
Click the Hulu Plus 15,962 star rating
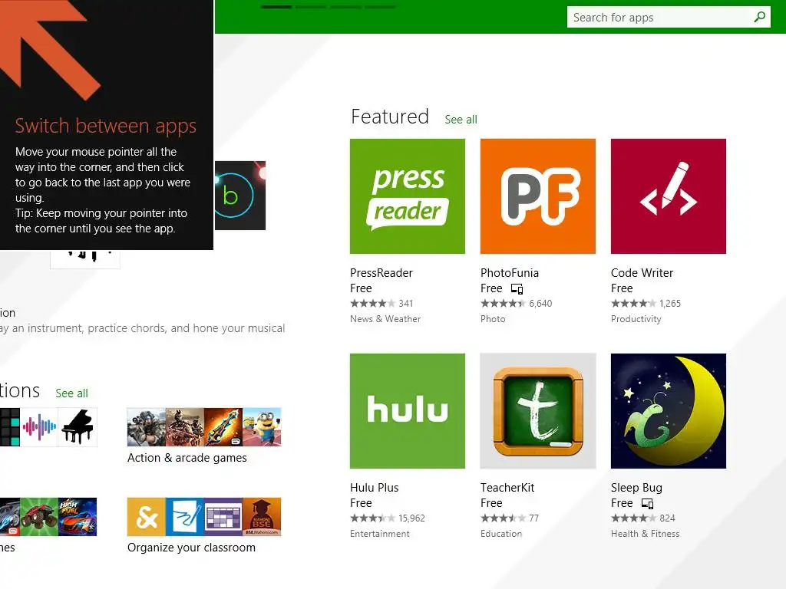387,518
